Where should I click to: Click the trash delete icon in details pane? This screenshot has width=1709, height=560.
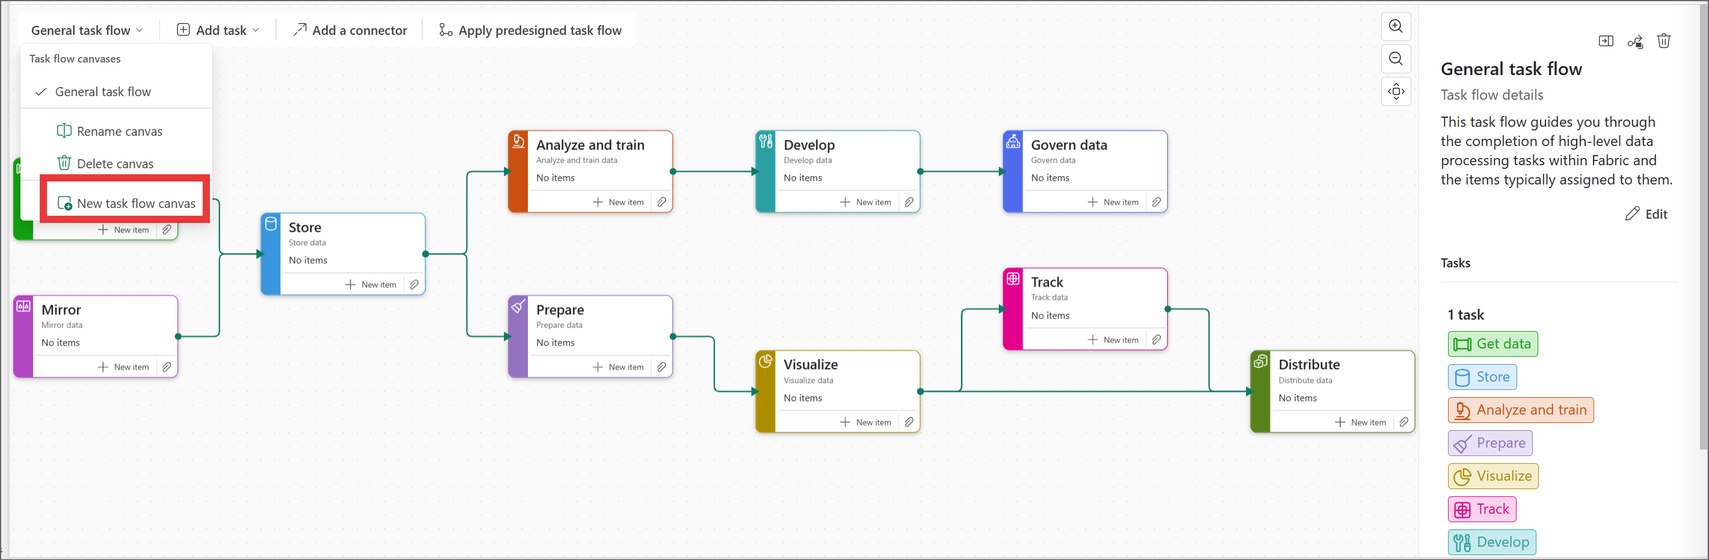tap(1664, 41)
